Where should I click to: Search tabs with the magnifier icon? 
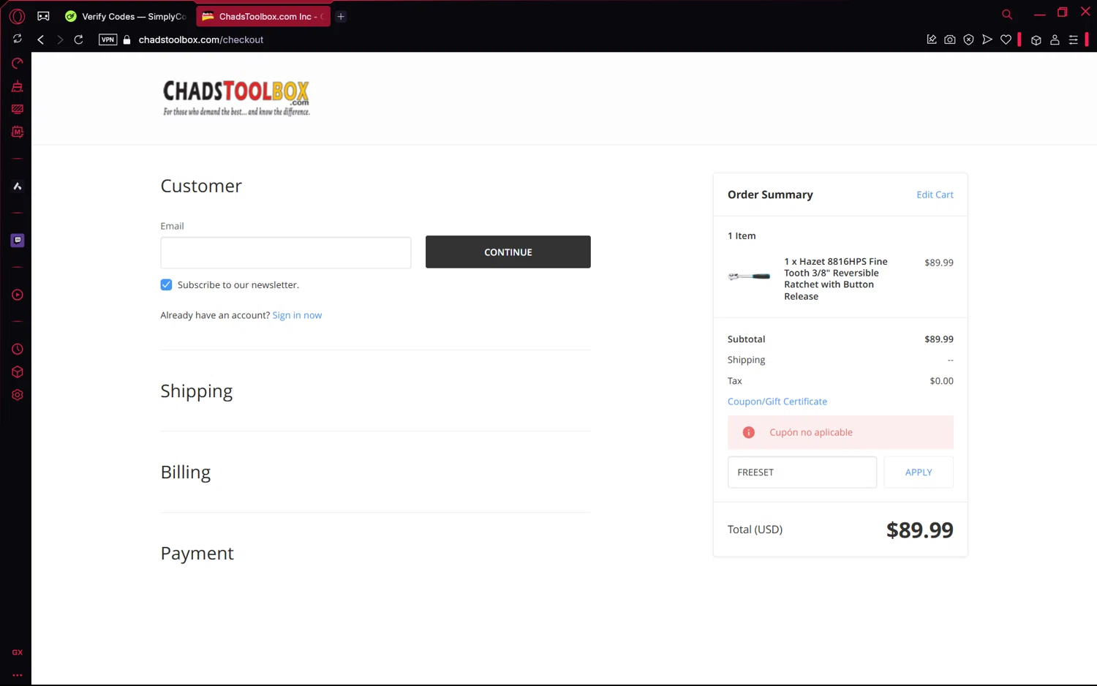click(x=1007, y=14)
